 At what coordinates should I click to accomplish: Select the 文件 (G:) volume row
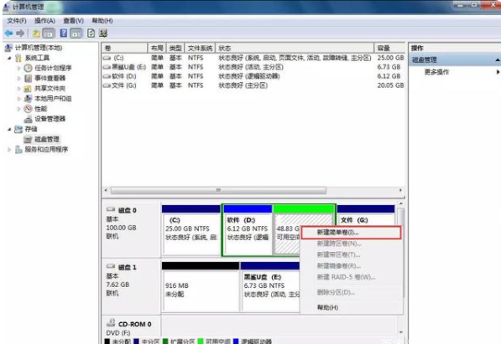(253, 85)
